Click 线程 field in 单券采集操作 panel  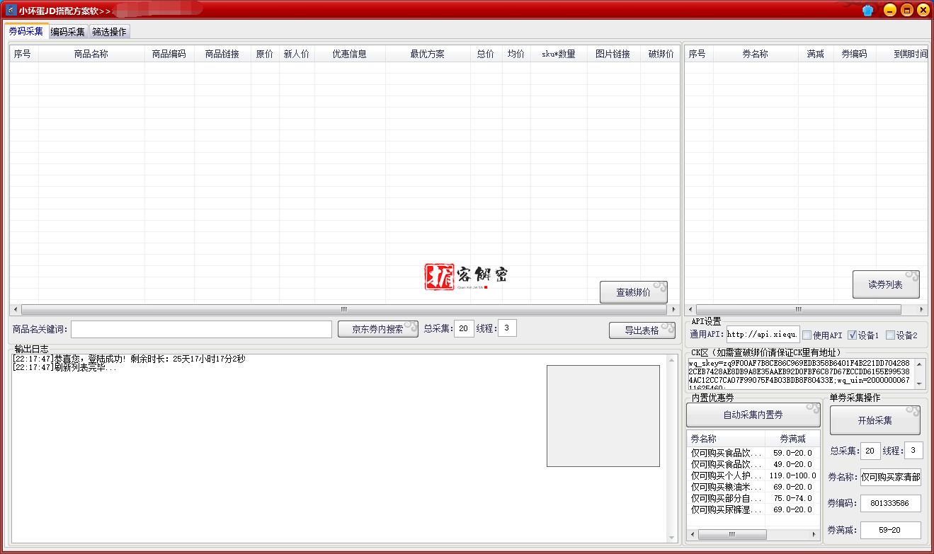coord(914,451)
